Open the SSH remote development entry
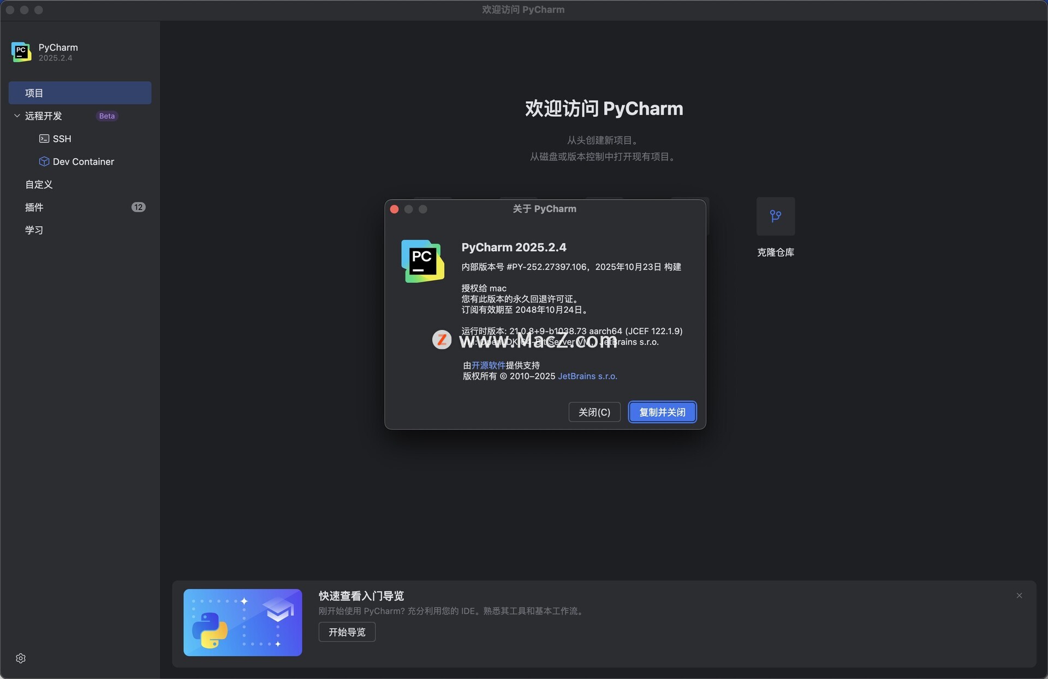The width and height of the screenshot is (1048, 679). tap(61, 139)
